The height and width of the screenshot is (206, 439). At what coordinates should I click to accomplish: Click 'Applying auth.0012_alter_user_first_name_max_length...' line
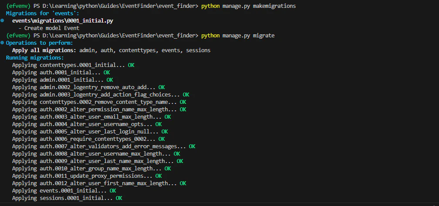[99, 183]
